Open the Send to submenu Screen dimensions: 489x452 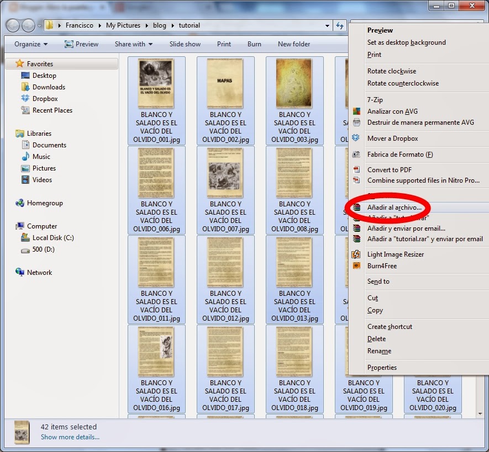pyautogui.click(x=378, y=281)
